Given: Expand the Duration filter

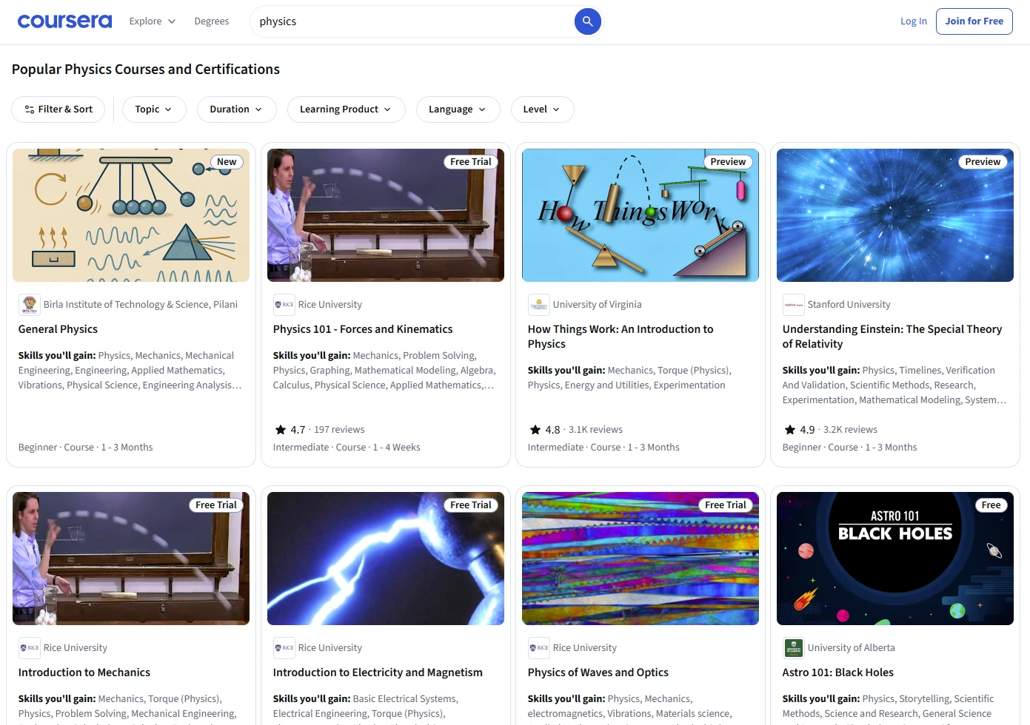Looking at the screenshot, I should (x=236, y=109).
